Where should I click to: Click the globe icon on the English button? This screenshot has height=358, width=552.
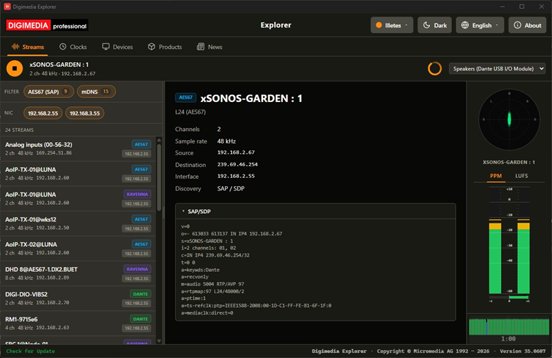[x=465, y=25]
